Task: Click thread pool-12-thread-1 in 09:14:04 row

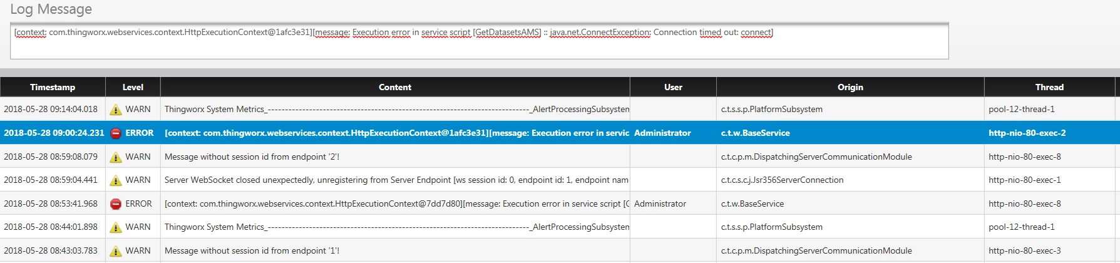Action: click(x=1022, y=109)
